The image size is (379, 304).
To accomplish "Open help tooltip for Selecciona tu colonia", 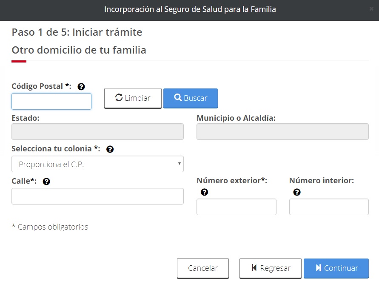I will coord(110,149).
